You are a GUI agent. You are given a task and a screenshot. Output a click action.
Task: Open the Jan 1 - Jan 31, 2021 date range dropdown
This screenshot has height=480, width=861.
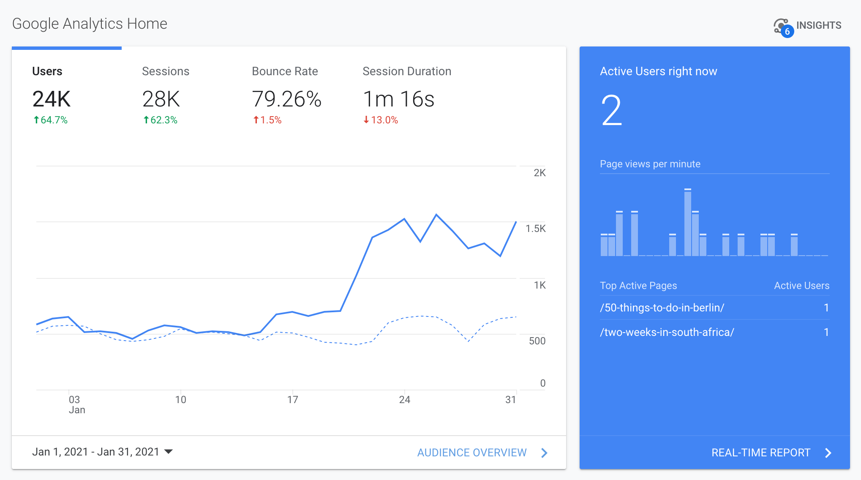(x=103, y=452)
